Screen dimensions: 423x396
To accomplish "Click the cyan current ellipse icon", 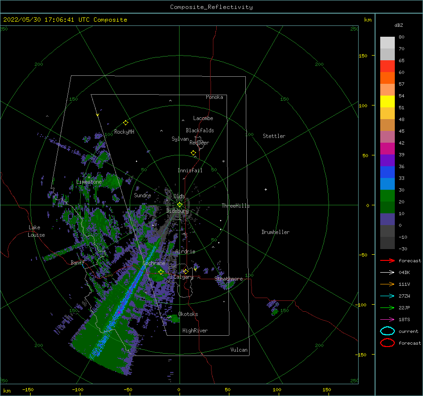I will click(387, 331).
